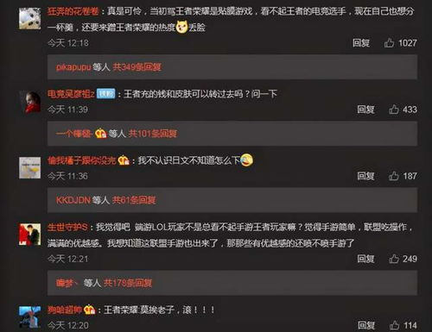Open KKDJDN user profile link
432x332 pixels.
pyautogui.click(x=73, y=200)
